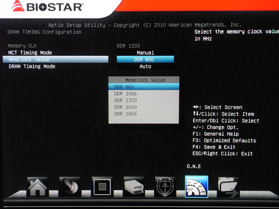Click the ESC/Right Click: Exit hint
This screenshot has height=209, width=279.
222,154
